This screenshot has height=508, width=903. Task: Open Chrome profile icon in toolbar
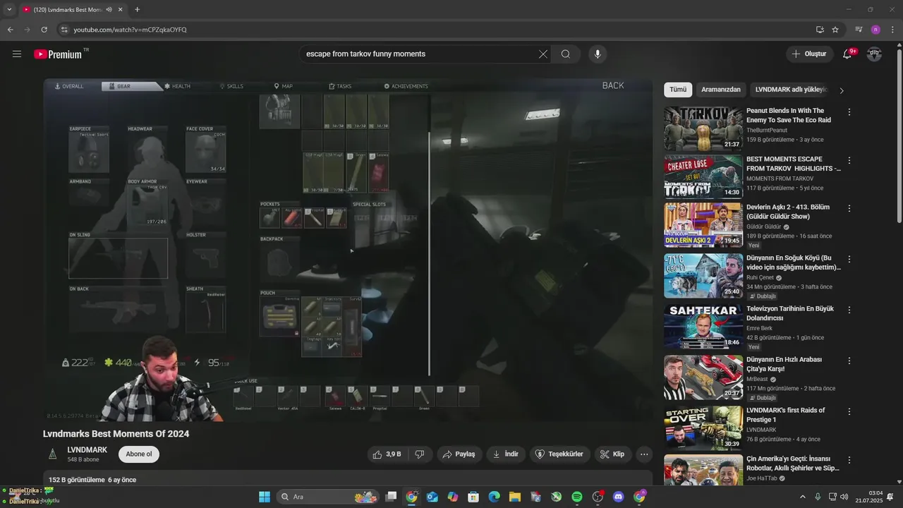pyautogui.click(x=875, y=30)
